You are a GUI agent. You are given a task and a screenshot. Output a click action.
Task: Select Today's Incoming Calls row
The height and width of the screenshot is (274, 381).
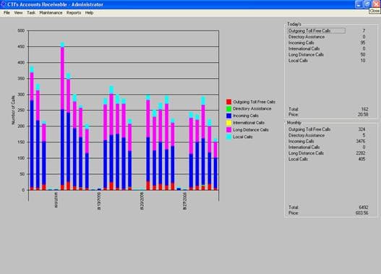point(327,43)
